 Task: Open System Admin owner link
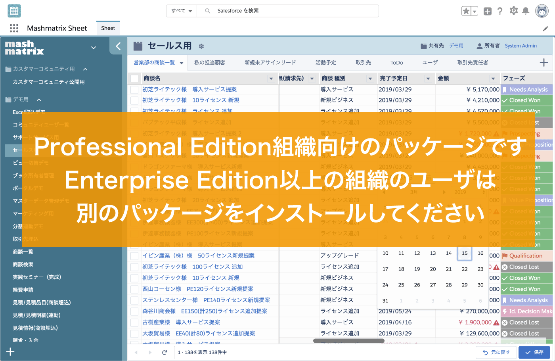pyautogui.click(x=521, y=46)
